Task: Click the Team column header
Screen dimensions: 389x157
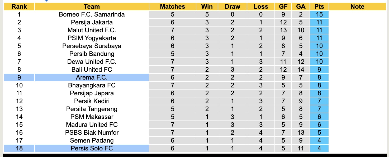Action: [x=92, y=7]
